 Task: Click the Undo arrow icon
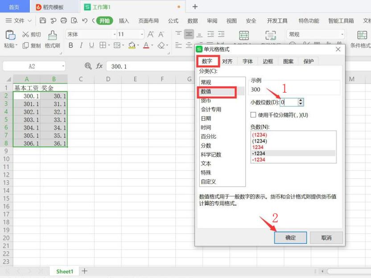pos(85,20)
